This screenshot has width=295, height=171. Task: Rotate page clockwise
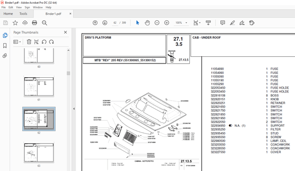click(x=51, y=42)
